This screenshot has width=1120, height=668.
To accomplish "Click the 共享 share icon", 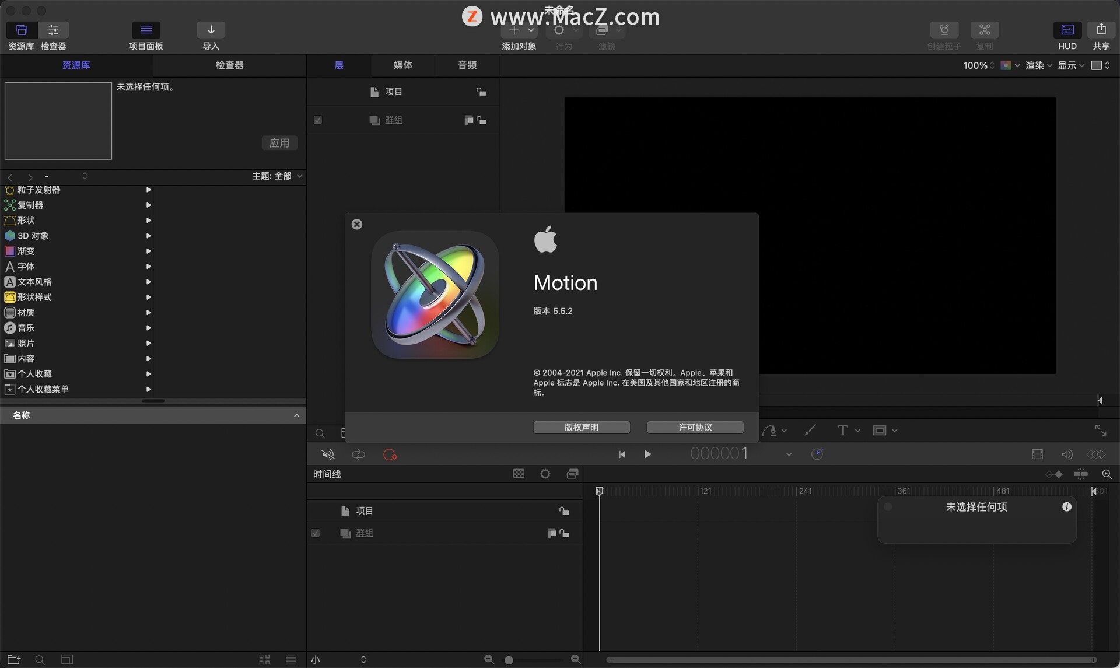I will pos(1101,30).
